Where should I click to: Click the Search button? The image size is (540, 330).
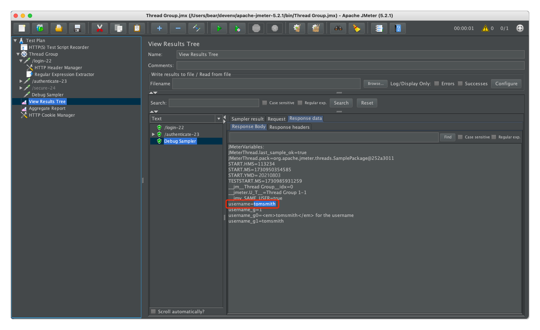coord(341,103)
